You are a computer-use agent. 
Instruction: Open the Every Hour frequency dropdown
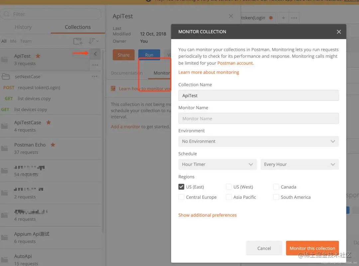(x=299, y=164)
